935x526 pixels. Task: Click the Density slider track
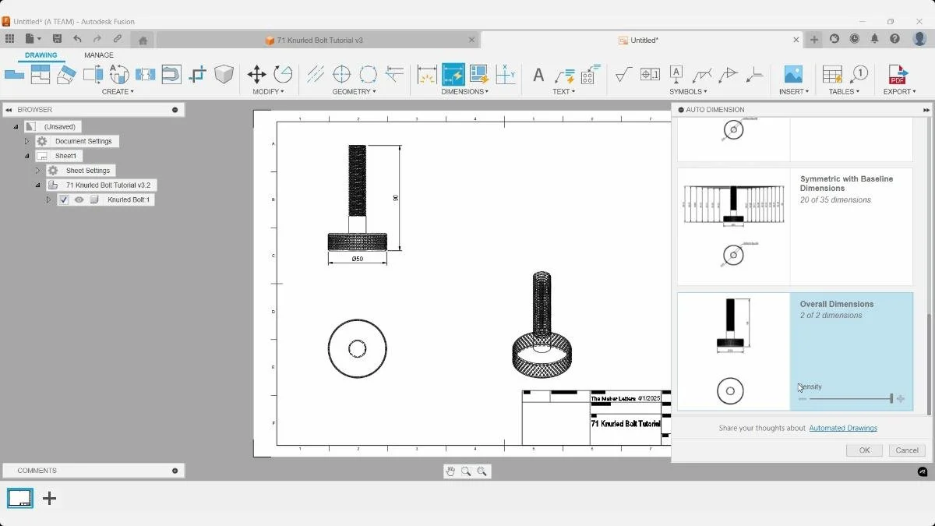[850, 399]
